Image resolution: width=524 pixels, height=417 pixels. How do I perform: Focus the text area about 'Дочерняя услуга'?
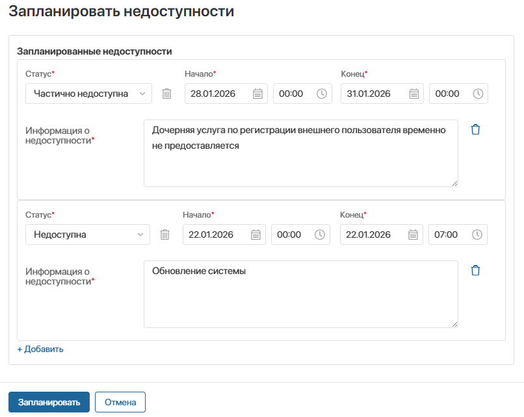click(x=300, y=153)
